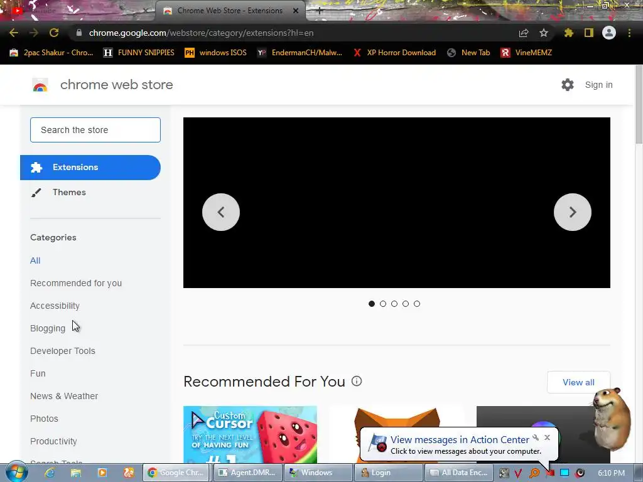Screen dimensions: 643x482
Task: Select fourth carousel indicator dot
Action: (x=406, y=304)
